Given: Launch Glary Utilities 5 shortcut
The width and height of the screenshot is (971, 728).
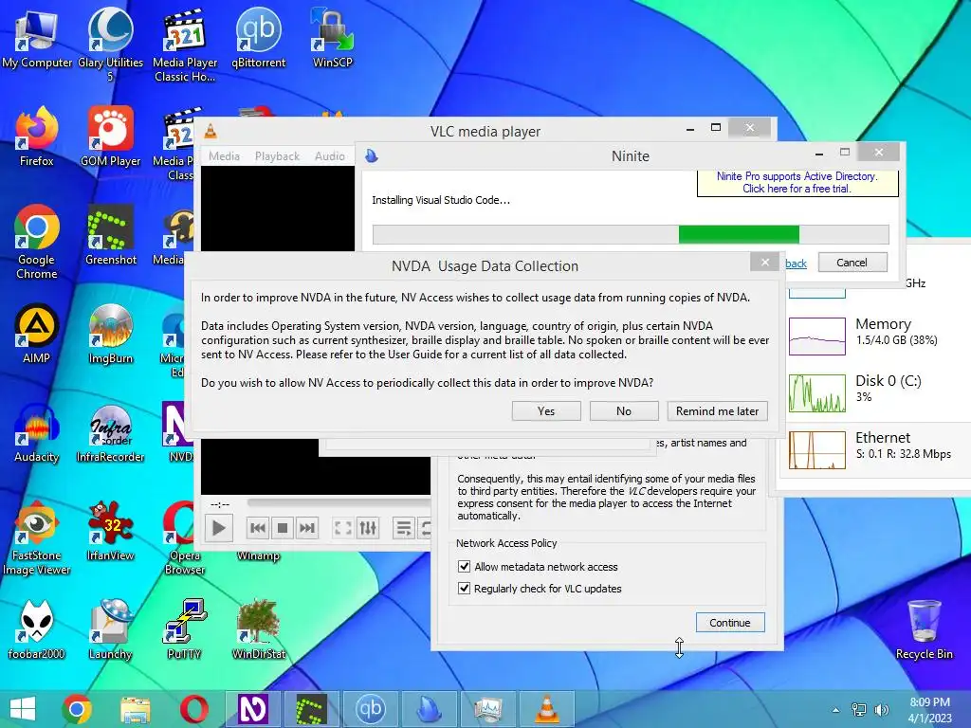Looking at the screenshot, I should pos(110,44).
